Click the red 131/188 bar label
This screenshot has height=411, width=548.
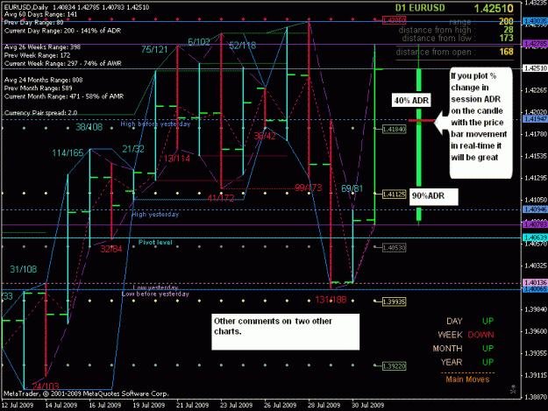(x=331, y=300)
